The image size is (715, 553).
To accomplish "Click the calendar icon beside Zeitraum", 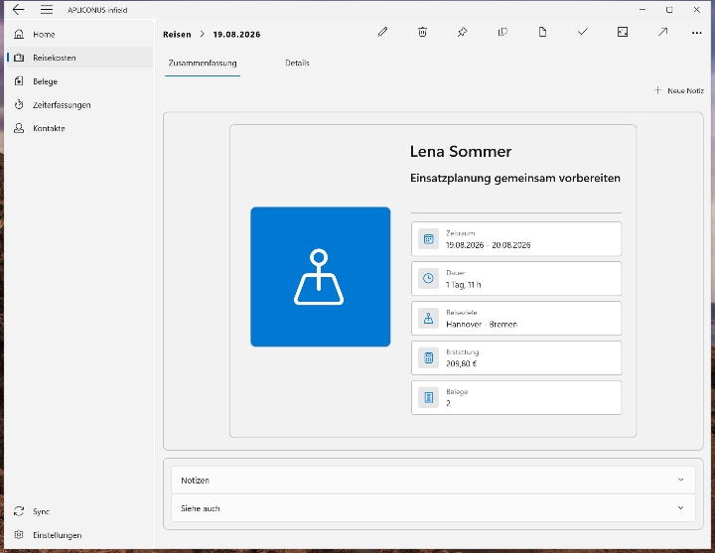I will tap(428, 239).
